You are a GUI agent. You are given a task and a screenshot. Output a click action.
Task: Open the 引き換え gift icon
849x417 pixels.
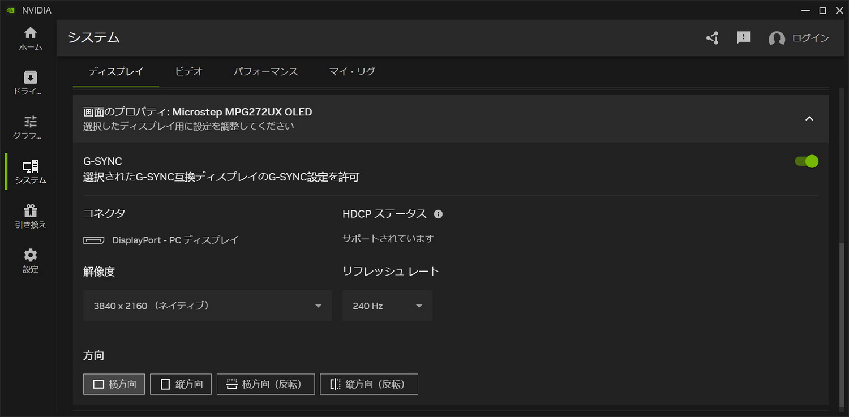tap(31, 216)
